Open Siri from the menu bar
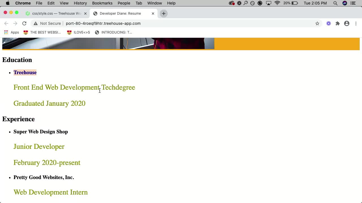 (345, 3)
